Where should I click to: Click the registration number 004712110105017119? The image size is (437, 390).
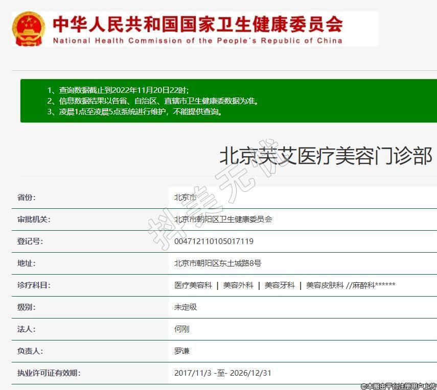pyautogui.click(x=214, y=241)
